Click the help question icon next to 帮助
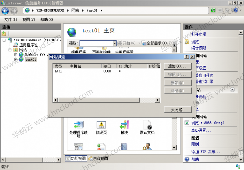The image size is (244, 170). (187, 159)
